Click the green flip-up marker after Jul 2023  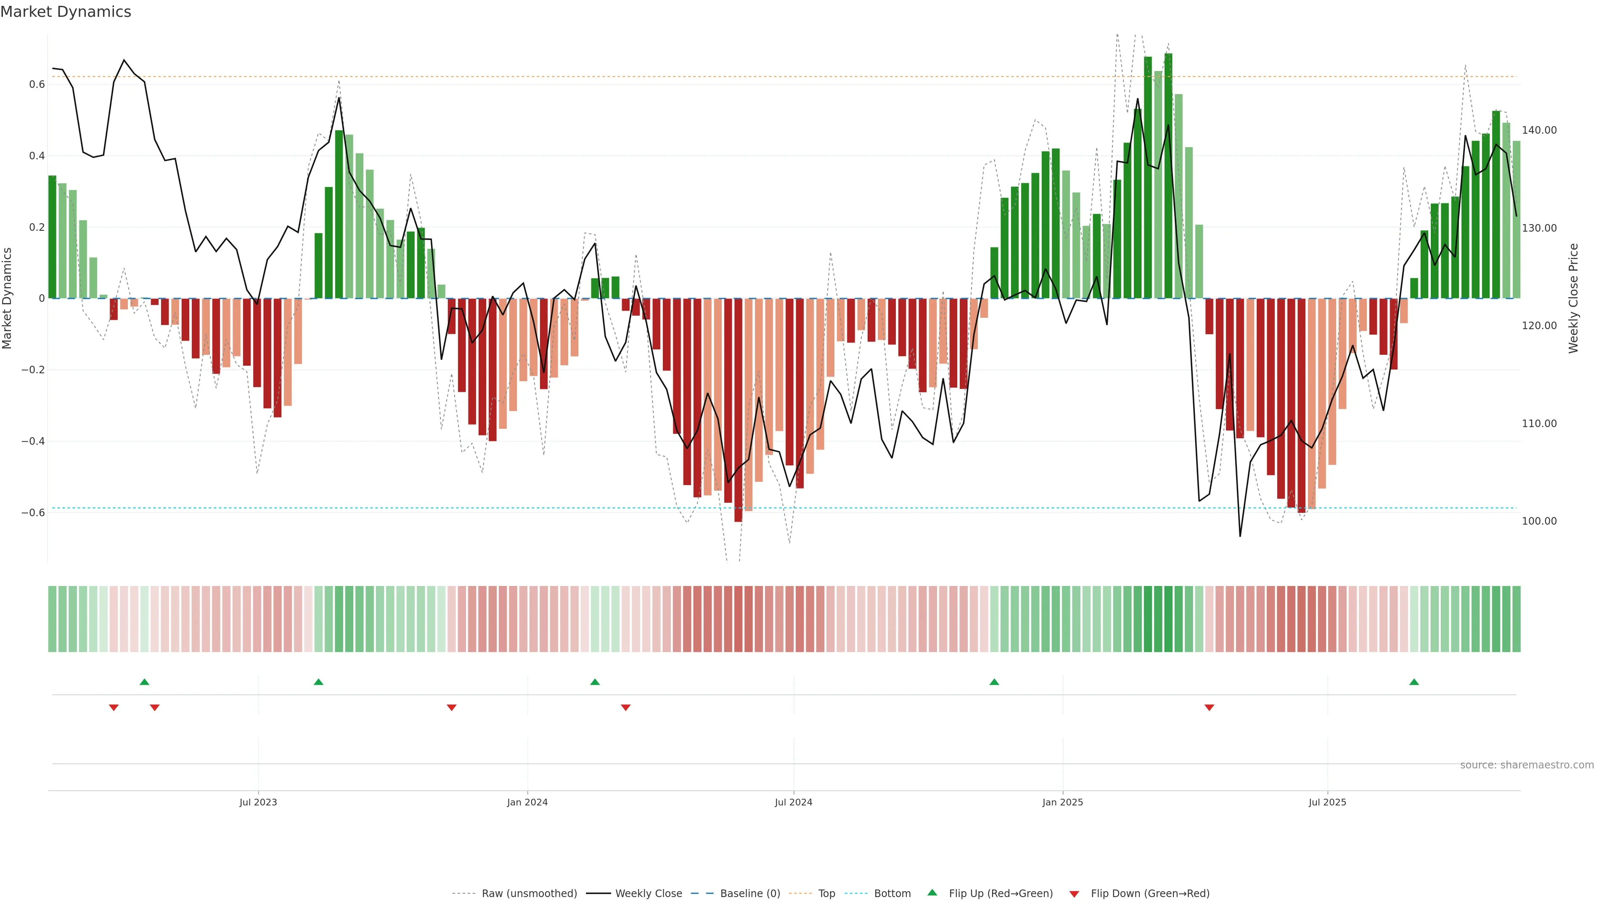click(x=318, y=682)
